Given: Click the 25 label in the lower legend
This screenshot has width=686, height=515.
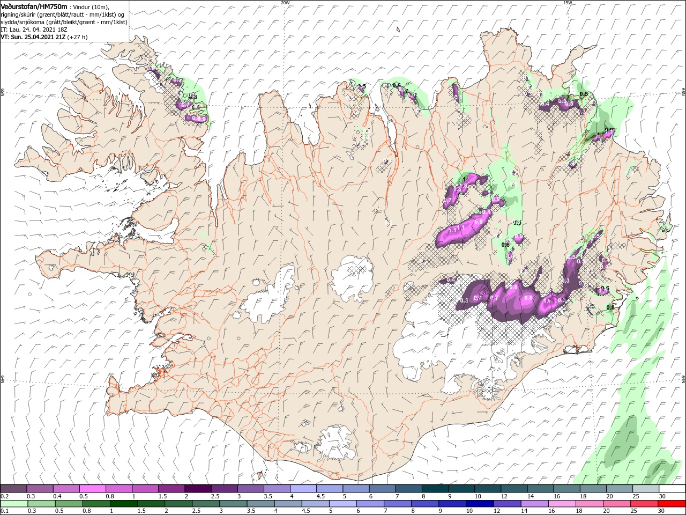Looking at the screenshot, I should point(634,511).
